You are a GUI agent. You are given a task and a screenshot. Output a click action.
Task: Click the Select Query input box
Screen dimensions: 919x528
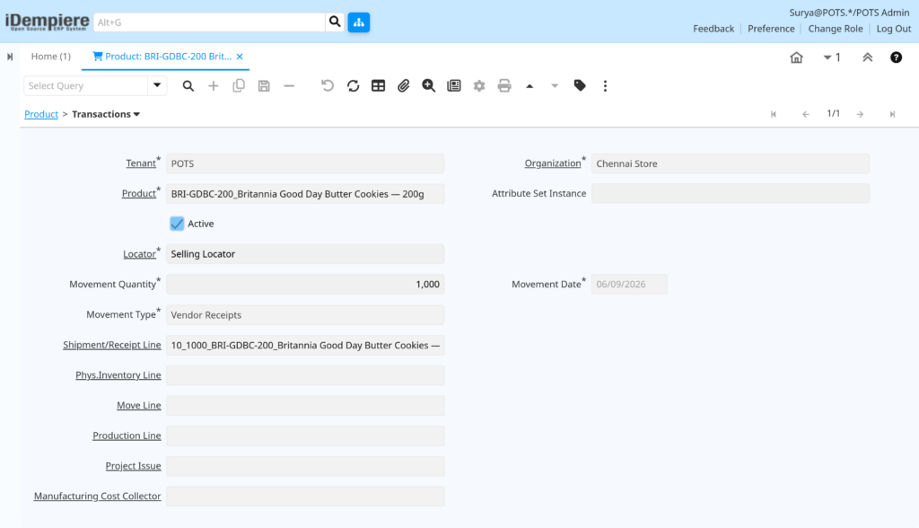(x=86, y=85)
